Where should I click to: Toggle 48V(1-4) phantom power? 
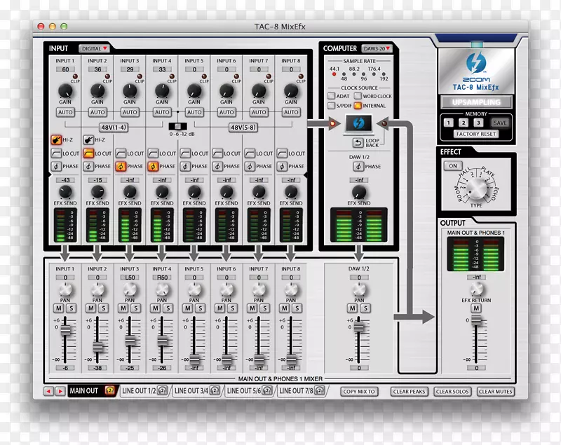(x=114, y=128)
